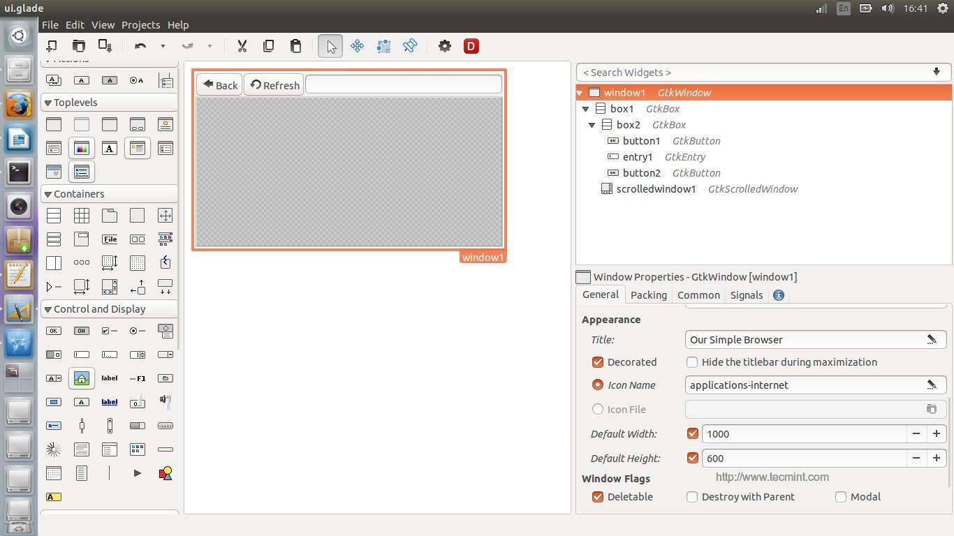Collapse the Toplevels palette section
The height and width of the screenshot is (536, 954).
click(47, 103)
